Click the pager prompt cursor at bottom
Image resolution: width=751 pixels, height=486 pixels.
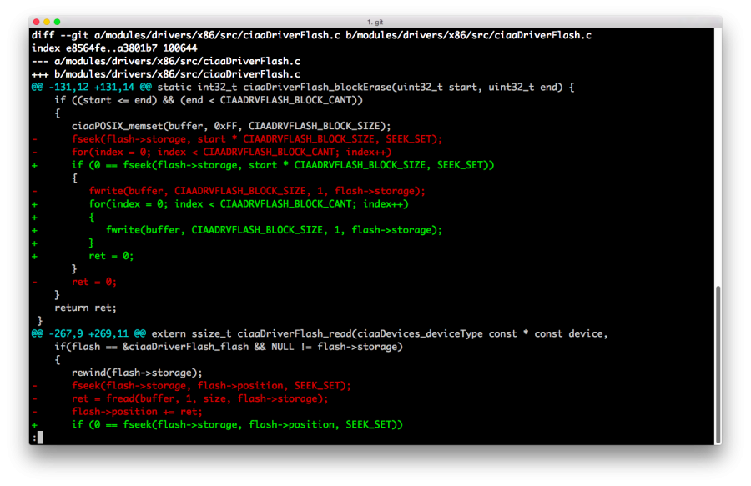point(40,437)
